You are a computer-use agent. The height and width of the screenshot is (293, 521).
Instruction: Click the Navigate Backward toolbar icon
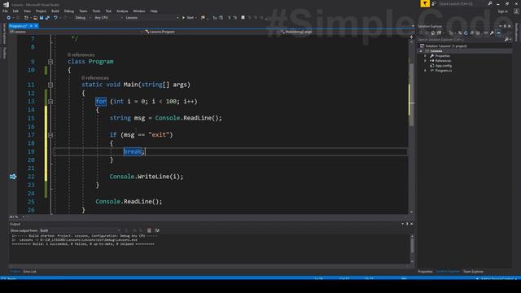coord(9,18)
